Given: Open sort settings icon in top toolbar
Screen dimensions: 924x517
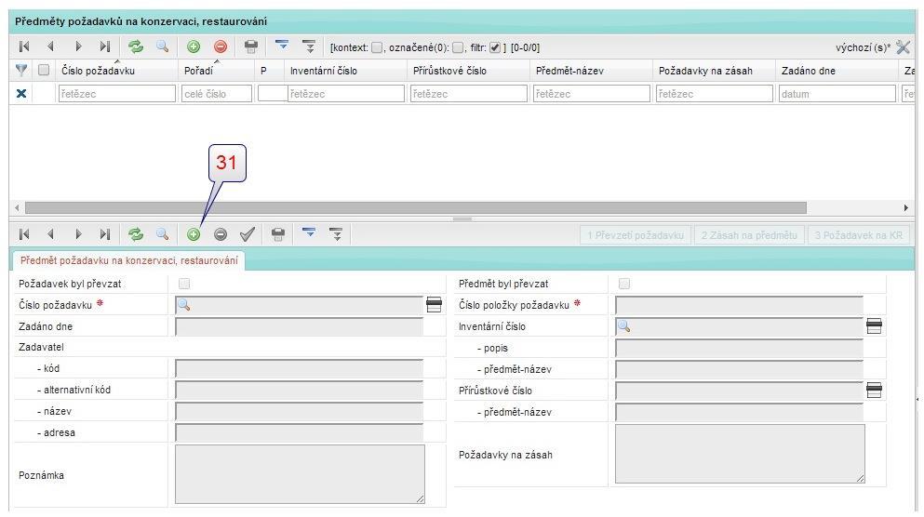Looking at the screenshot, I should (309, 46).
